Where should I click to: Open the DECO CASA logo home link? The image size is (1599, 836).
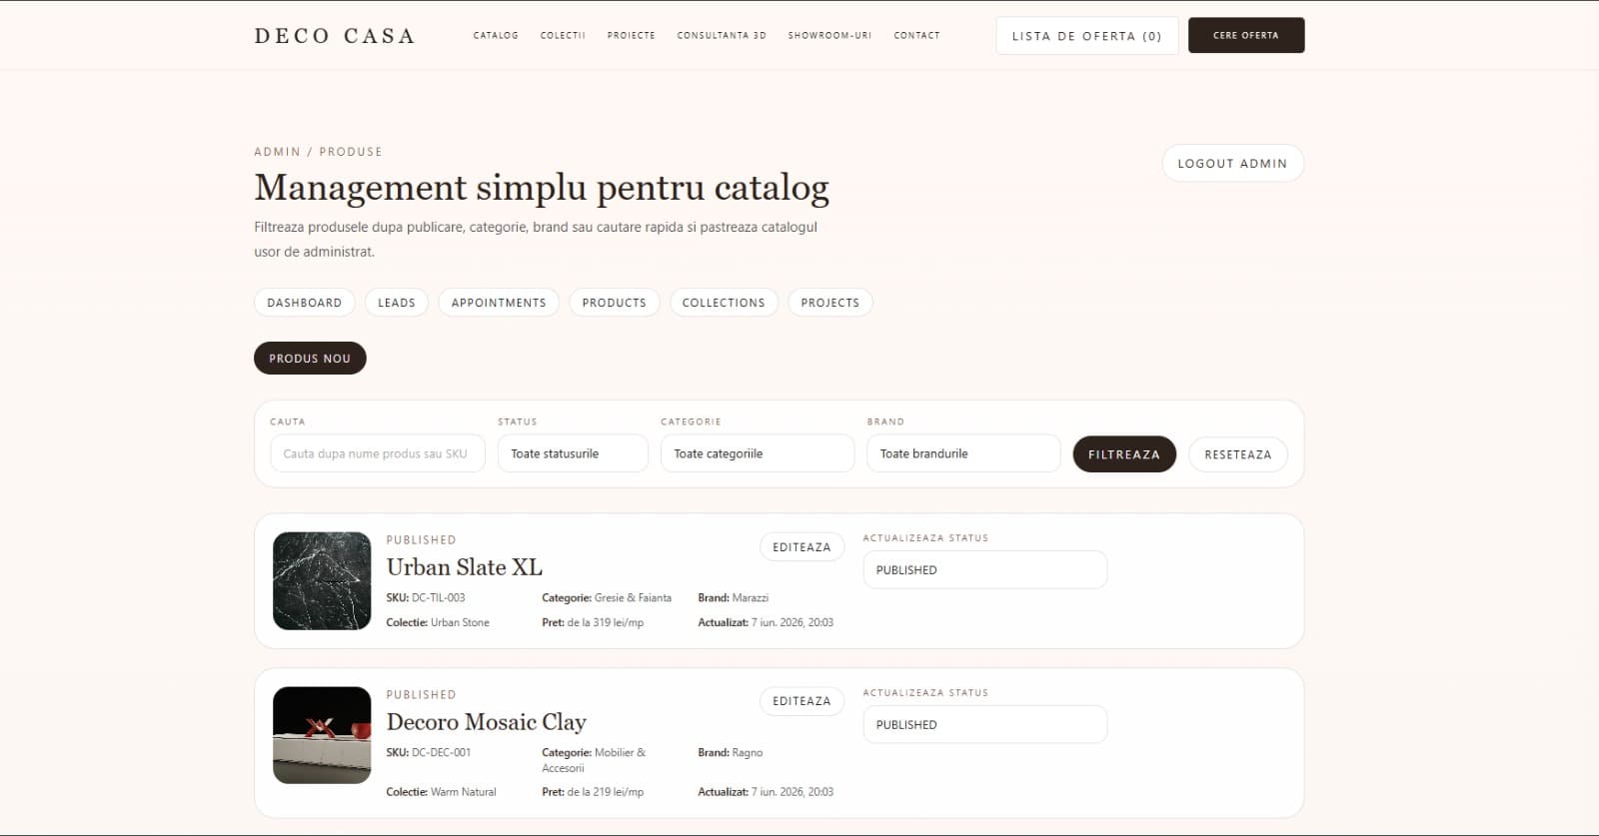click(334, 36)
